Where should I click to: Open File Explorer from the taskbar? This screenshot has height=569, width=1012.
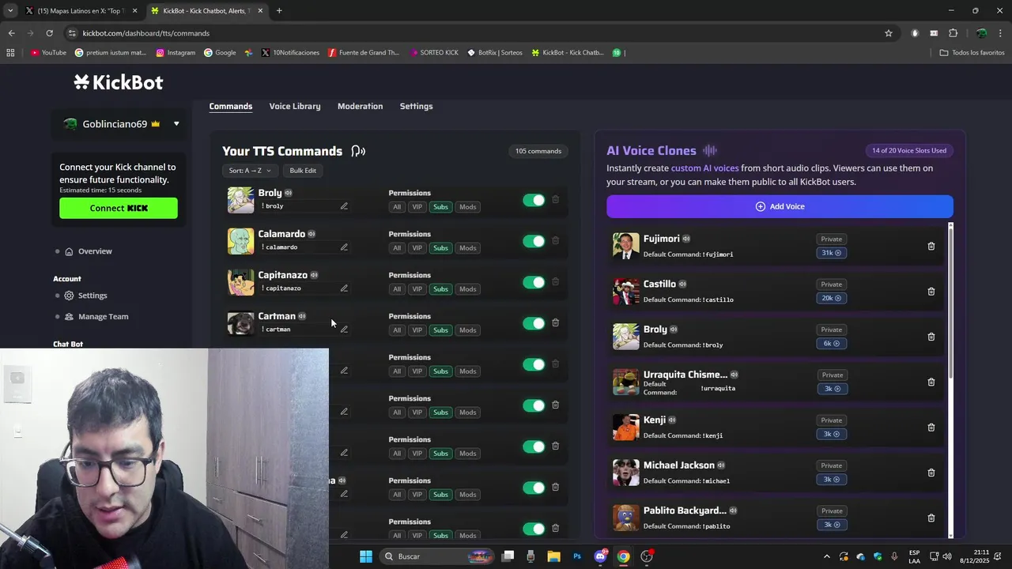pos(553,556)
